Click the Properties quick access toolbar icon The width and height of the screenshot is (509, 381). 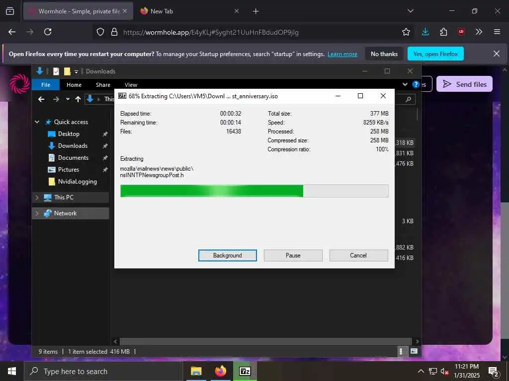coord(56,71)
